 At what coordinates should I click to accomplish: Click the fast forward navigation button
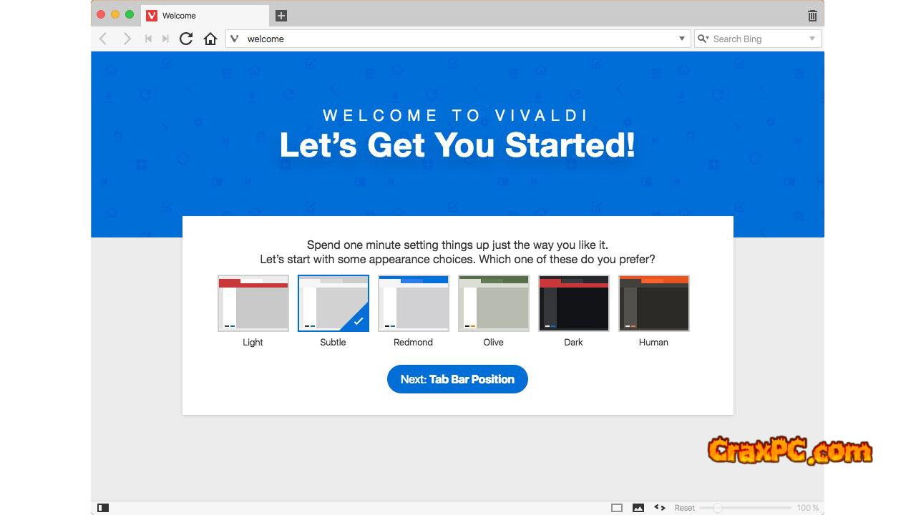[165, 39]
